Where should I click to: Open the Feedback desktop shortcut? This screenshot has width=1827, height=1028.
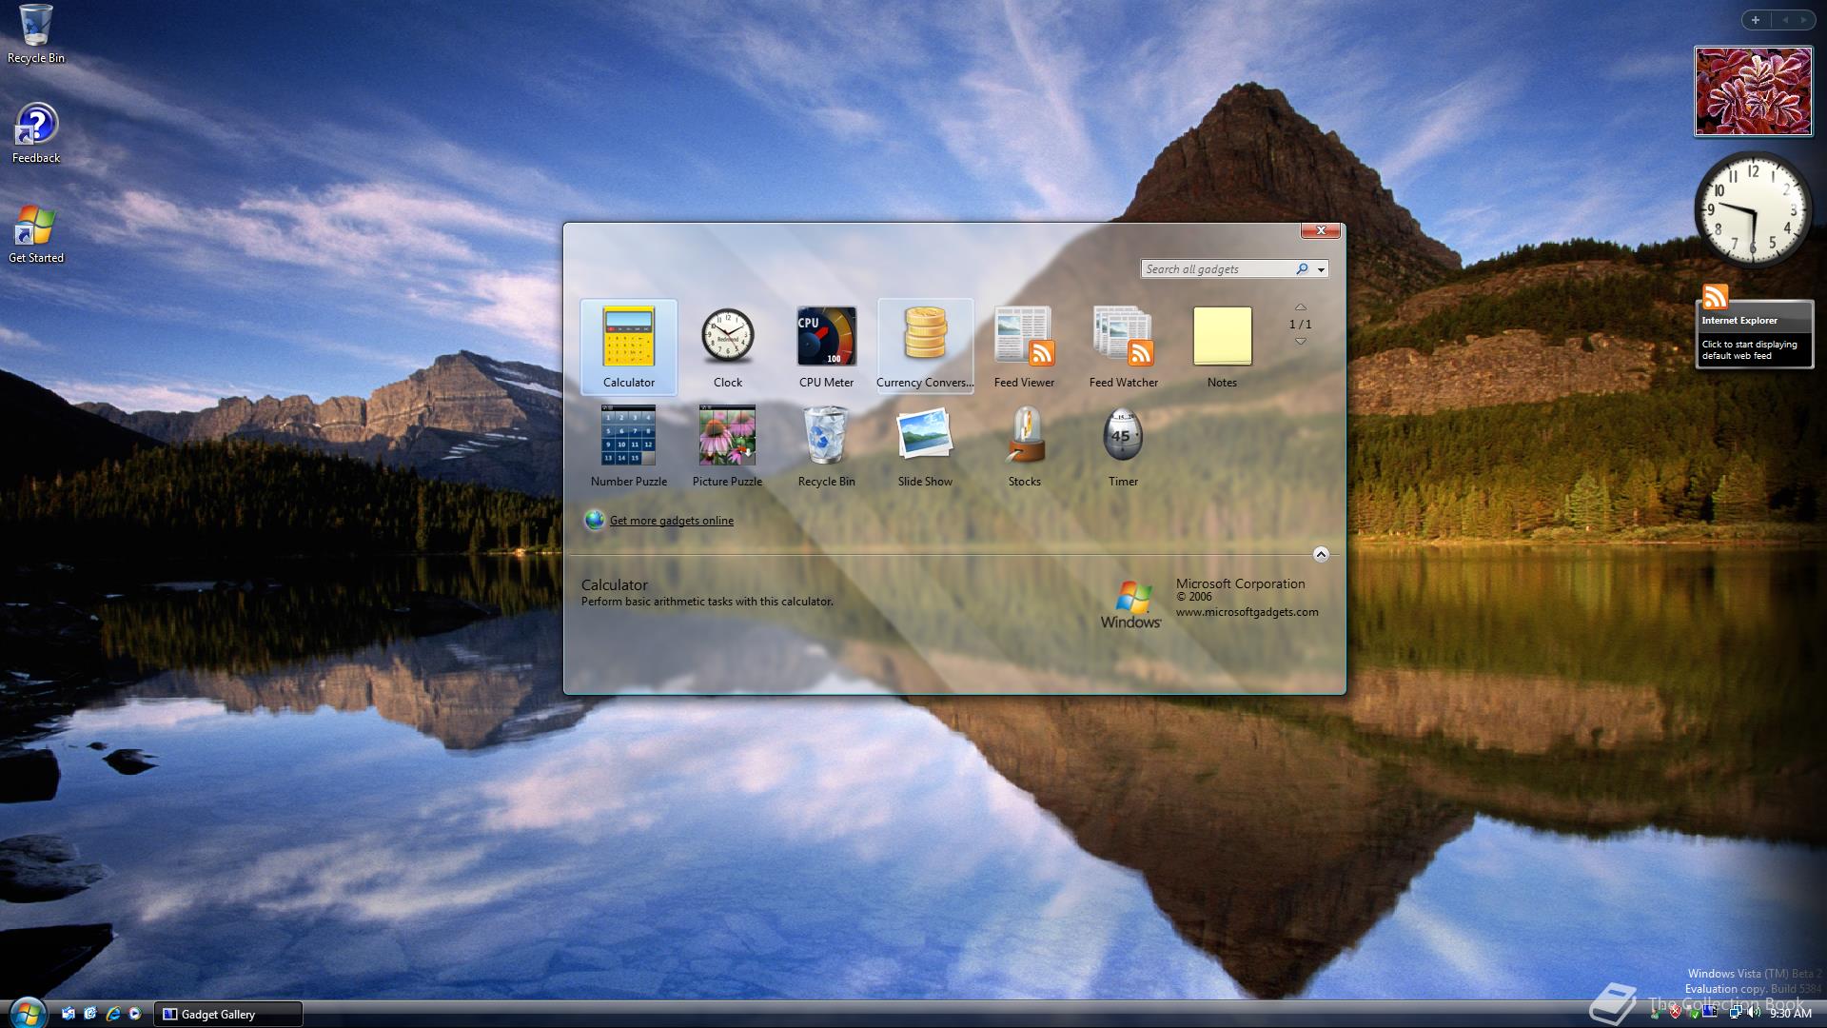36,134
